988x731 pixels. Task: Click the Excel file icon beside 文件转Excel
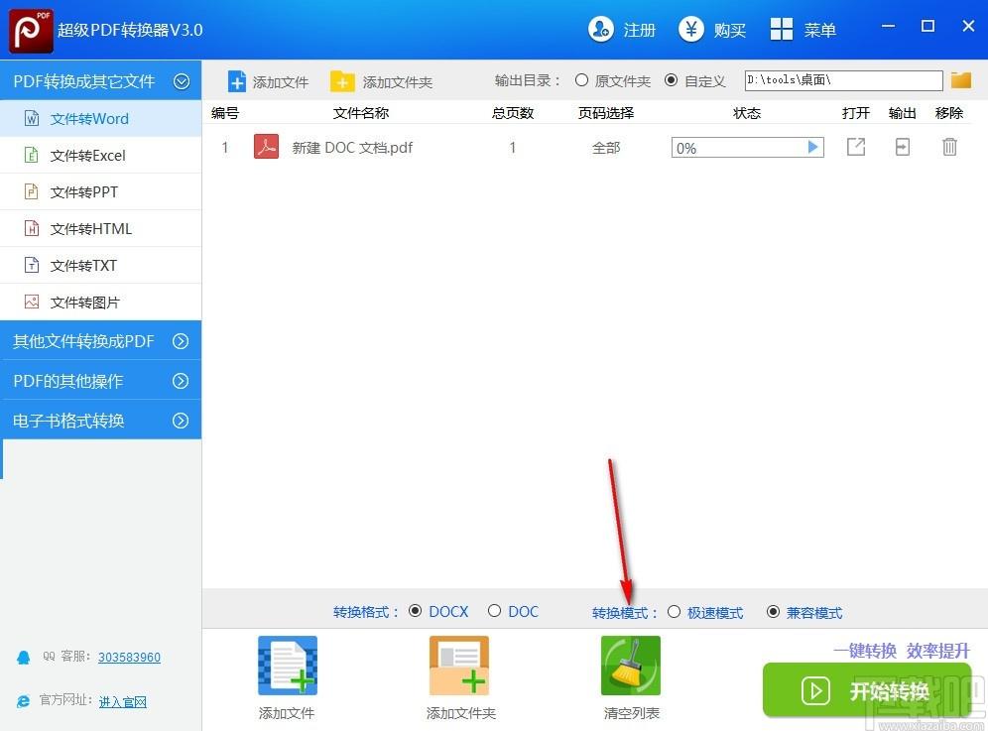pyautogui.click(x=31, y=155)
